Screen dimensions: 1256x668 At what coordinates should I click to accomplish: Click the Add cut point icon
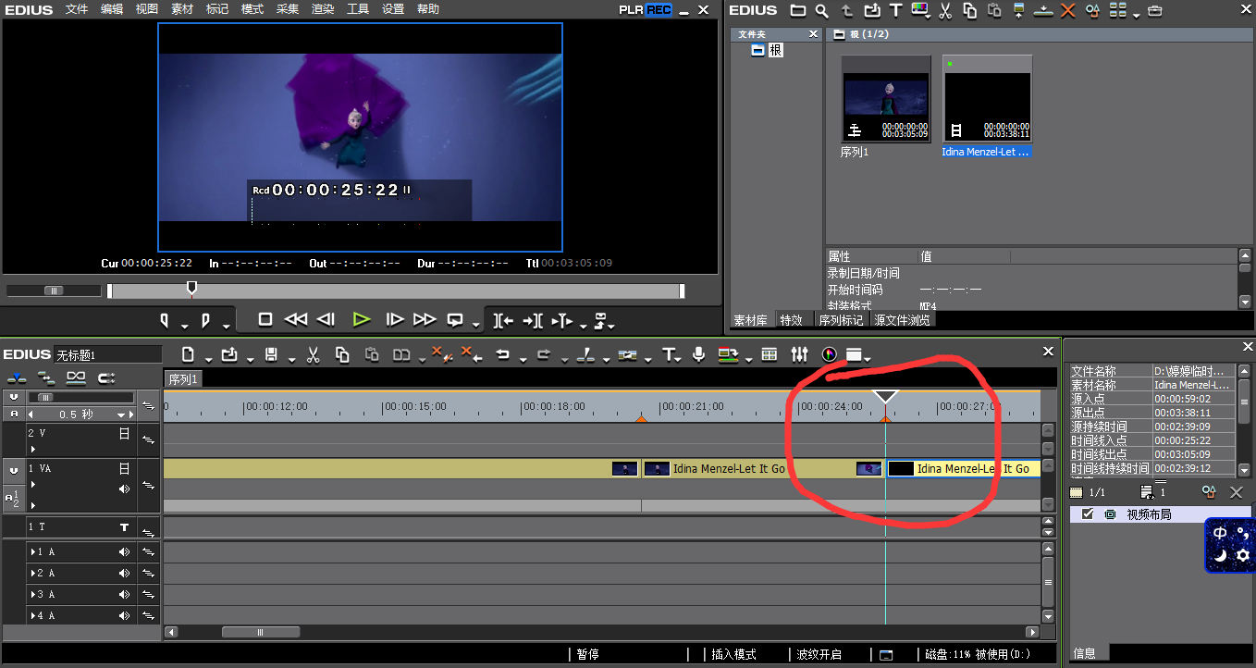tap(585, 354)
